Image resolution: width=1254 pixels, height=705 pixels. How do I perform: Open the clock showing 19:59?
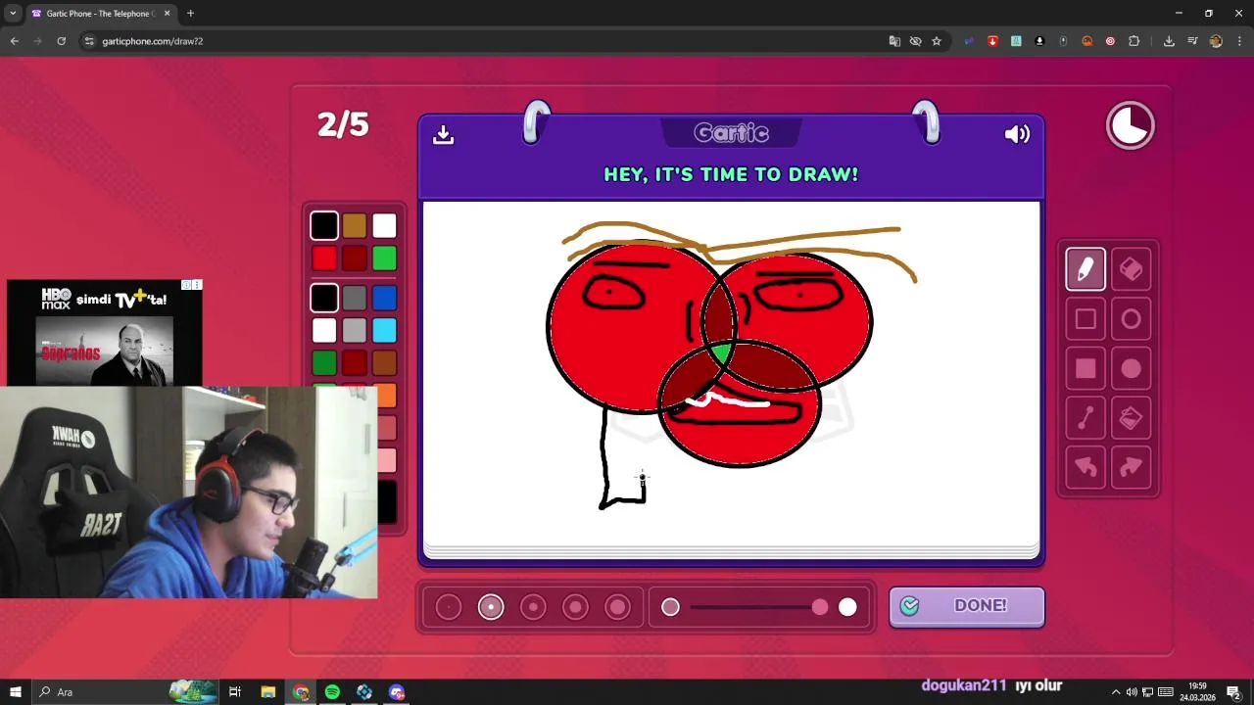tap(1197, 692)
